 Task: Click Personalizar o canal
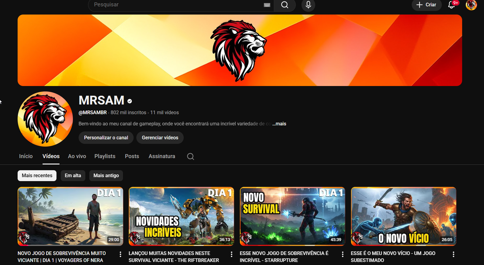tap(106, 137)
